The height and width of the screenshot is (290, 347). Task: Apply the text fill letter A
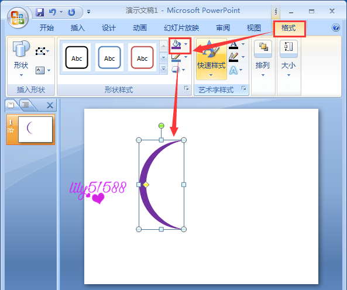(233, 45)
